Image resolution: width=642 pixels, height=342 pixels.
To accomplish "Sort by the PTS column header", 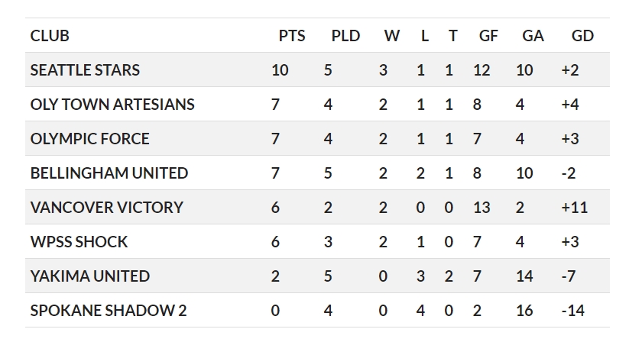I will click(x=292, y=36).
